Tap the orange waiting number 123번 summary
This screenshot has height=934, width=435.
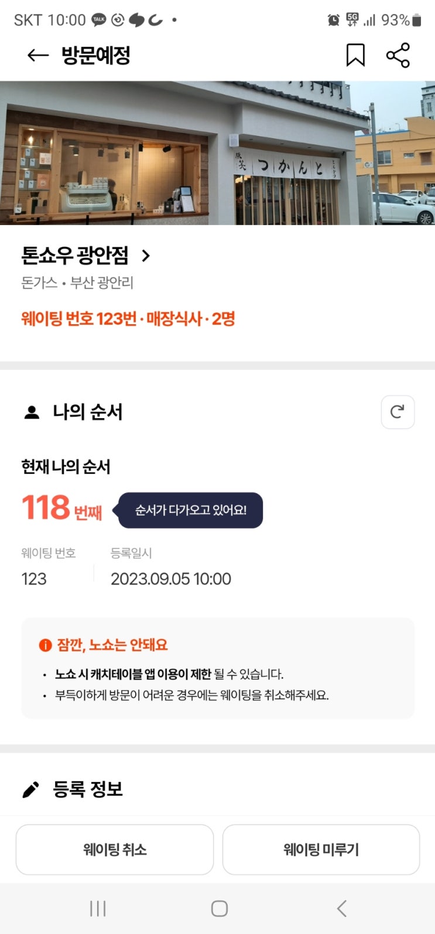click(128, 319)
